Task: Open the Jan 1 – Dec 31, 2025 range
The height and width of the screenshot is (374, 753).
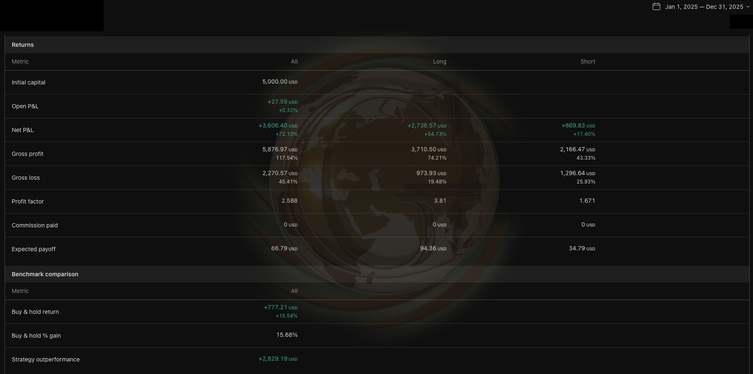Action: (x=704, y=7)
